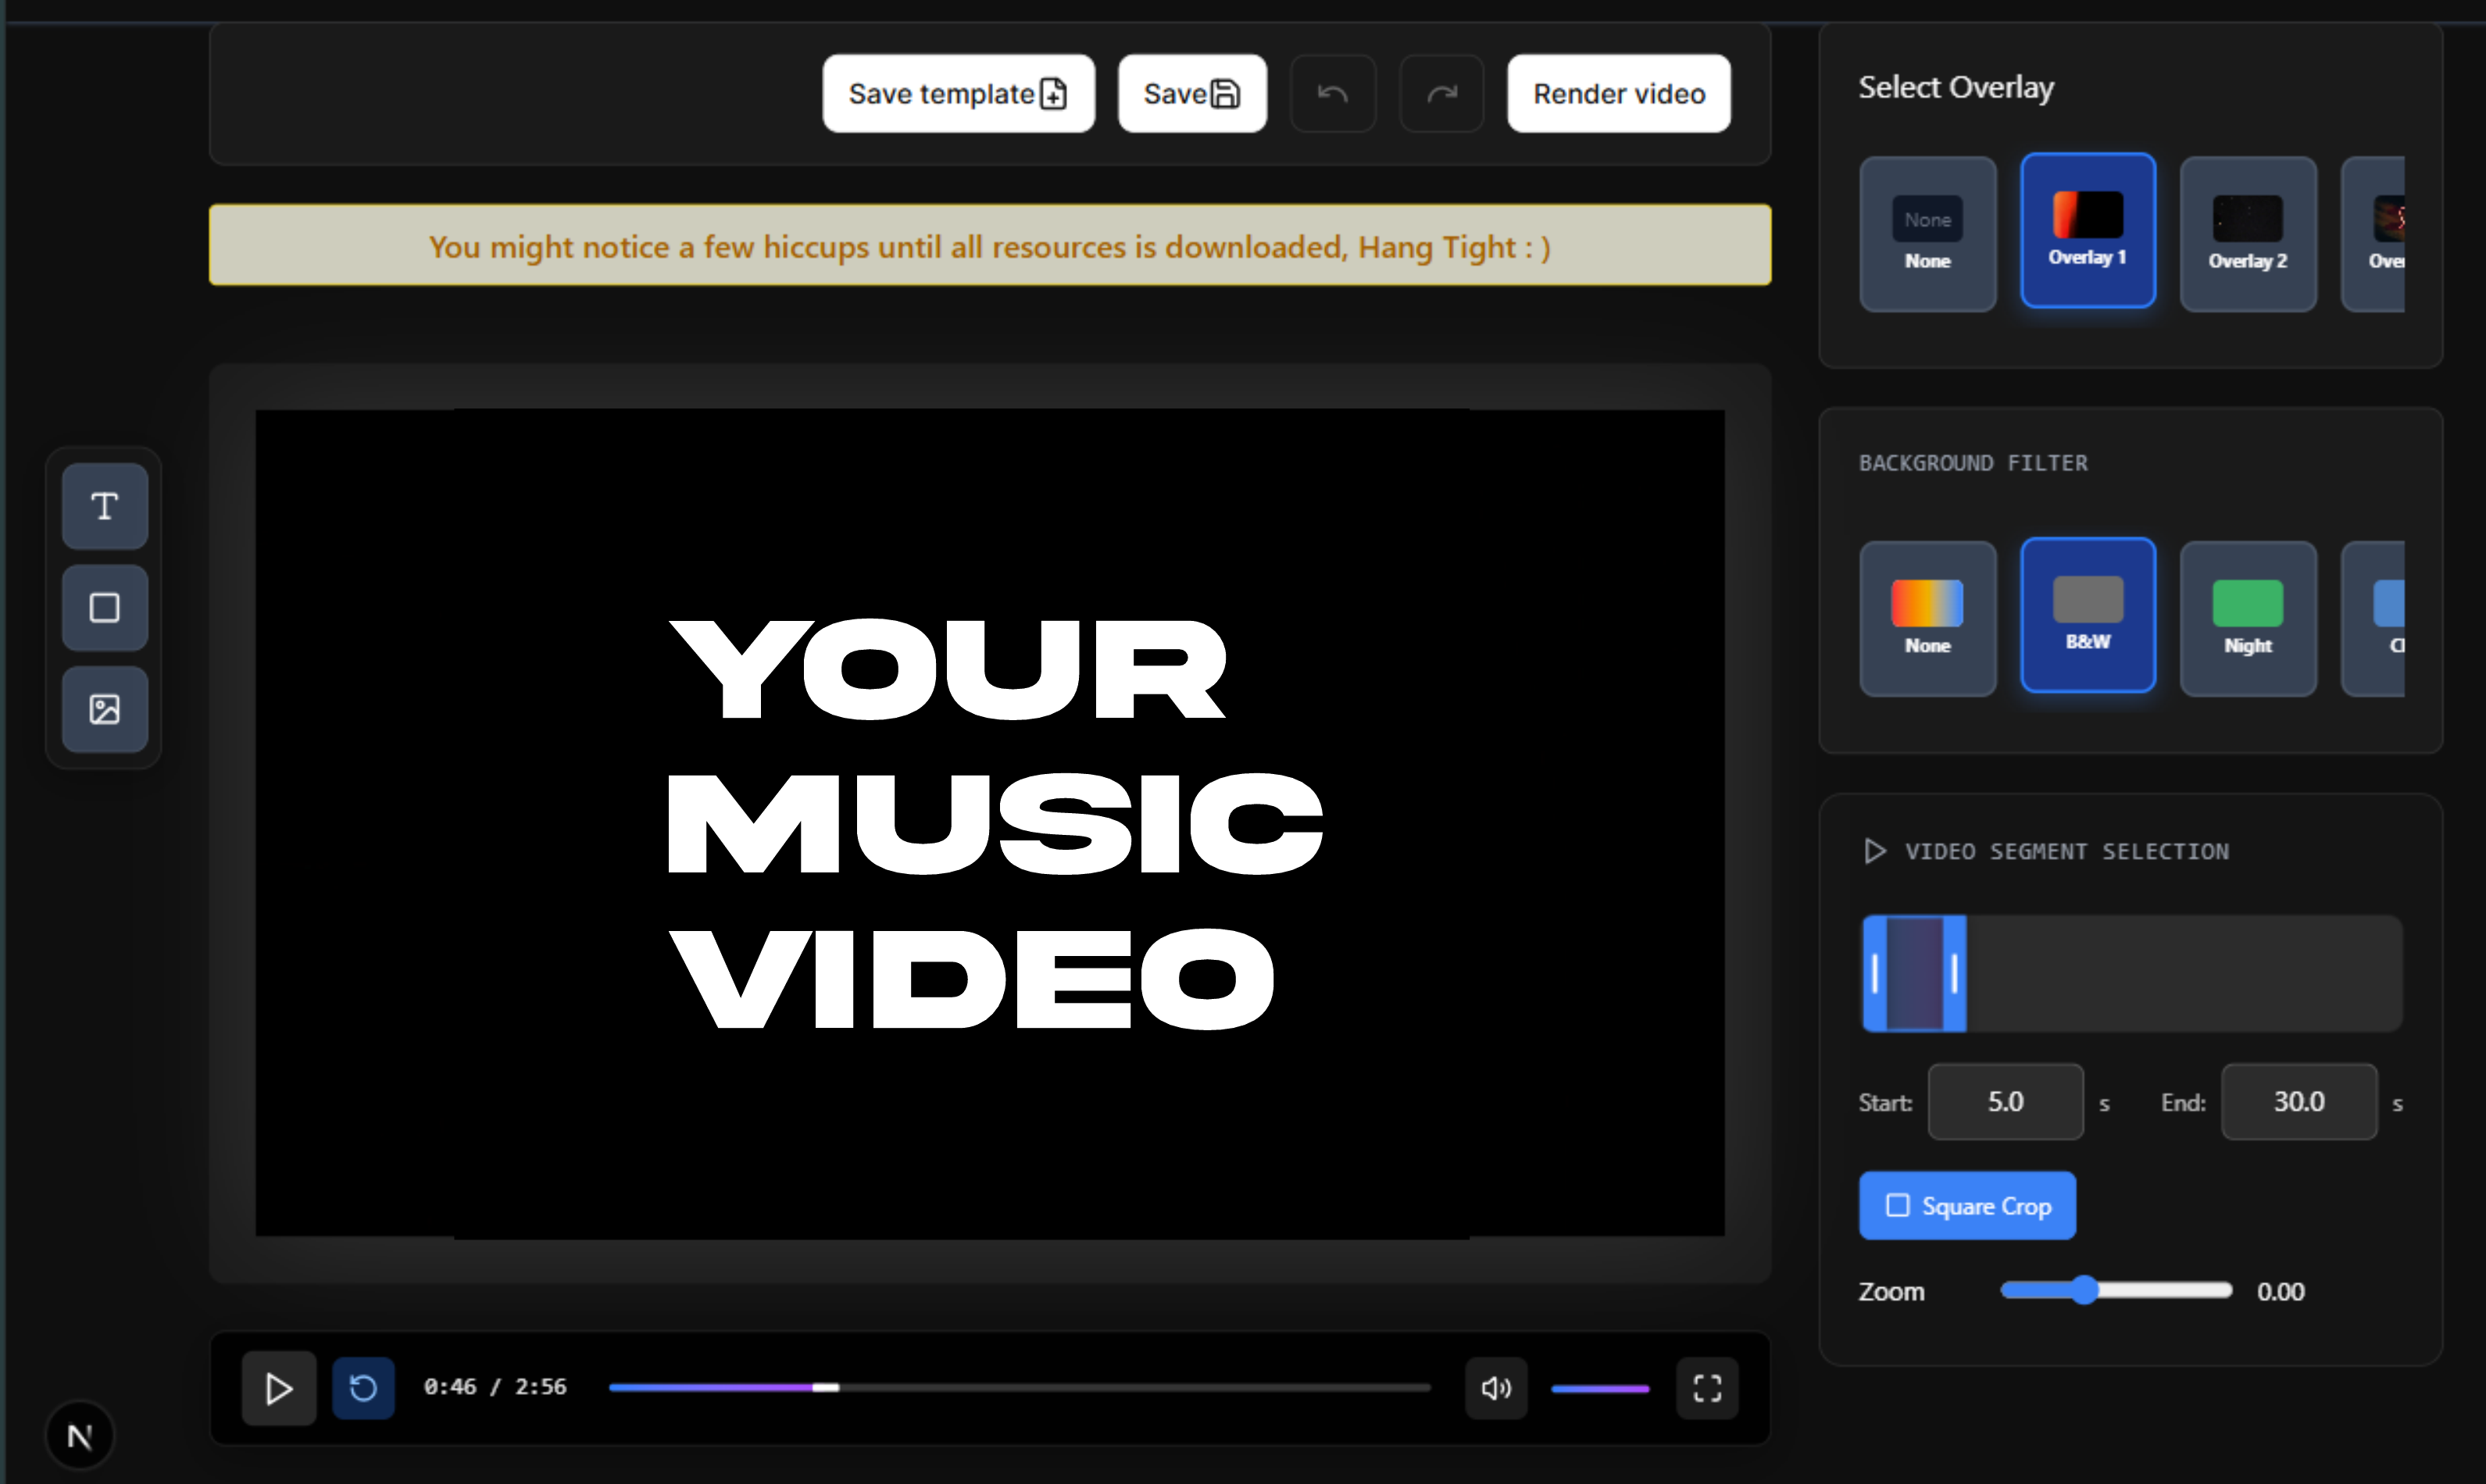Select the Night background filter
2486x1484 pixels.
[x=2247, y=619]
